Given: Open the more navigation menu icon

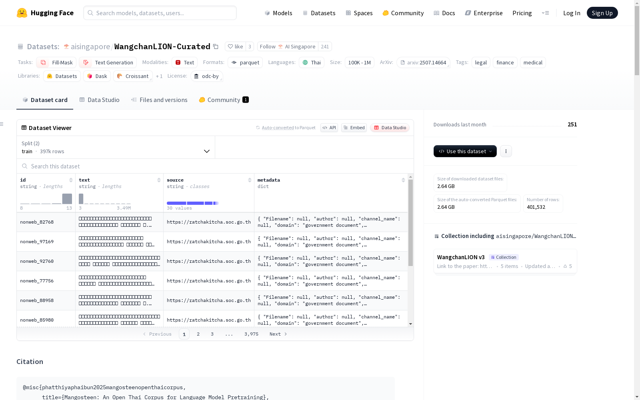Looking at the screenshot, I should [545, 13].
